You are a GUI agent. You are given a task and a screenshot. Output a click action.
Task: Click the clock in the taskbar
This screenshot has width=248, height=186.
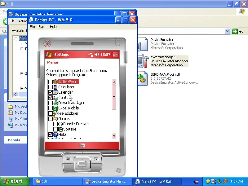[237, 181]
